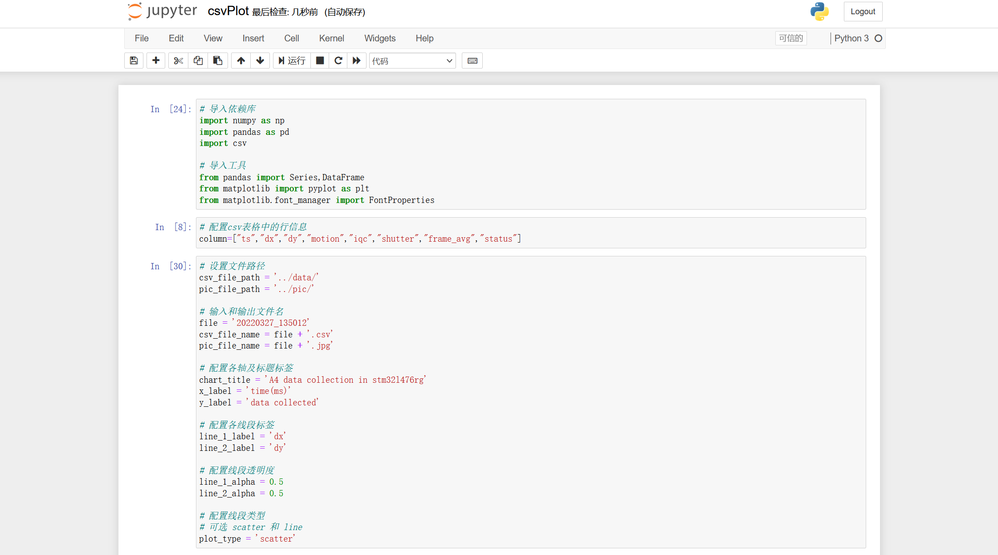The image size is (998, 555).
Task: Open the Help menu
Action: click(425, 38)
